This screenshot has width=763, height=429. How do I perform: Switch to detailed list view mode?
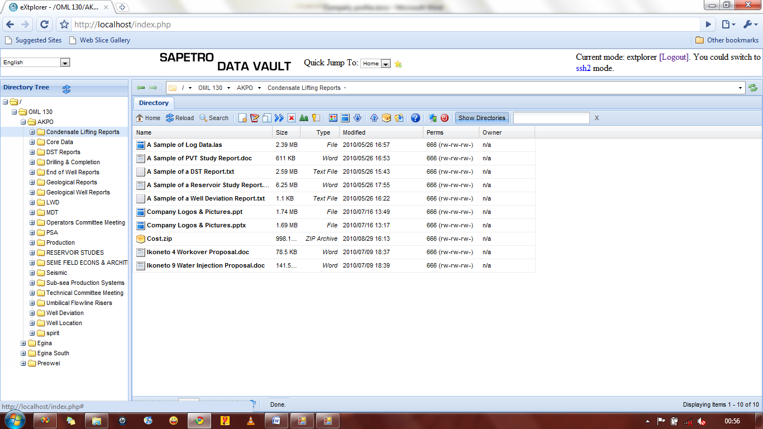point(345,118)
